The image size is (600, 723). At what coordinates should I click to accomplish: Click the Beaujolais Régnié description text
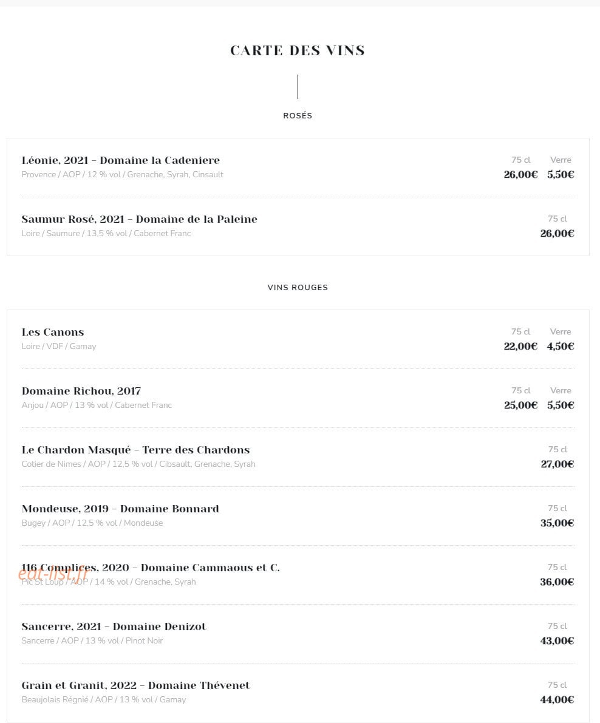(104, 700)
